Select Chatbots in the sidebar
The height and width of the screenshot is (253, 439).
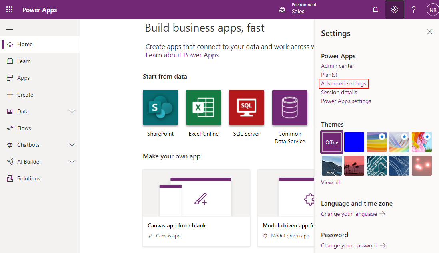coord(28,145)
